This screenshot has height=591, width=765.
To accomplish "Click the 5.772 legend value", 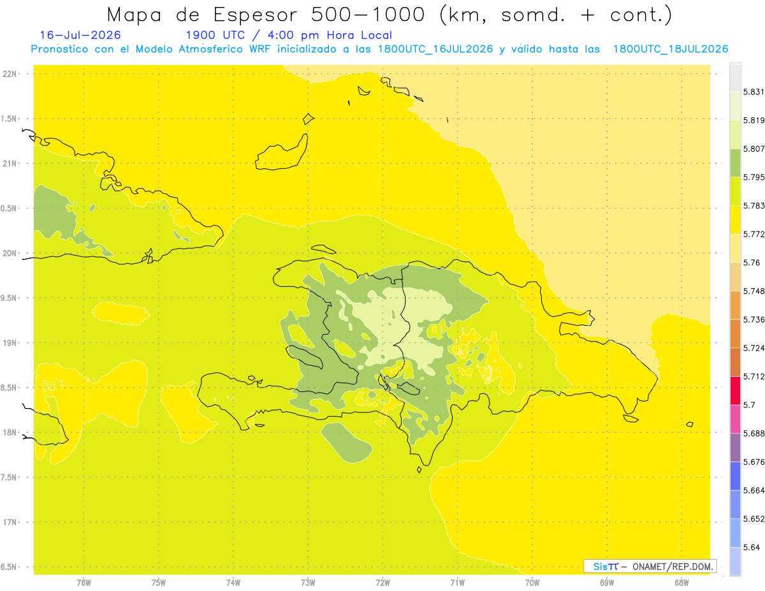I will [x=754, y=234].
